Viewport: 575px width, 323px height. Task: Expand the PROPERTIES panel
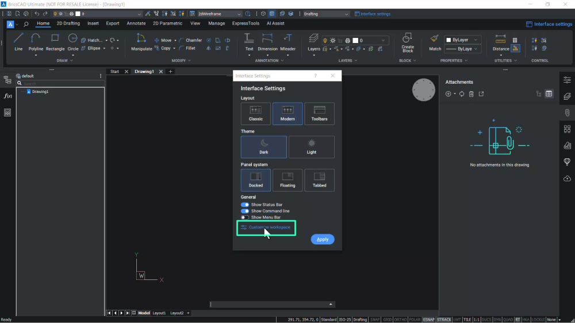coord(454,60)
